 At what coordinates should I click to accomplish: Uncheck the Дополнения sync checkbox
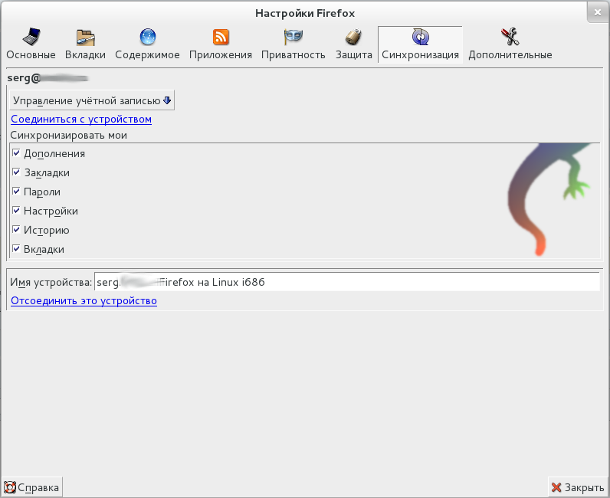16,153
